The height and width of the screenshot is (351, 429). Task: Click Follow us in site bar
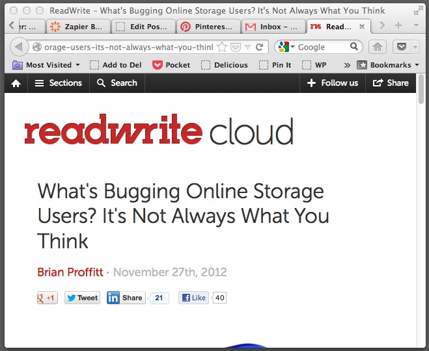[333, 83]
